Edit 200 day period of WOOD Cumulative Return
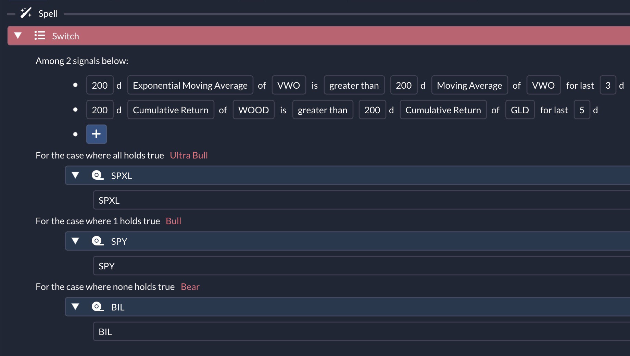 [100, 110]
